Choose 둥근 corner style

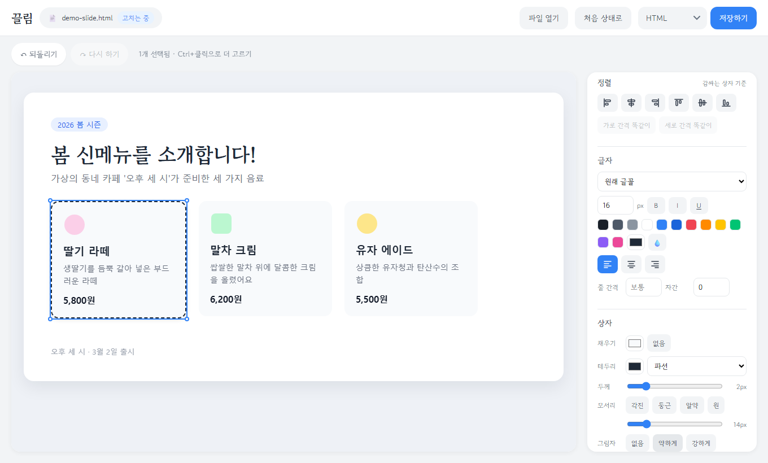[x=665, y=405]
